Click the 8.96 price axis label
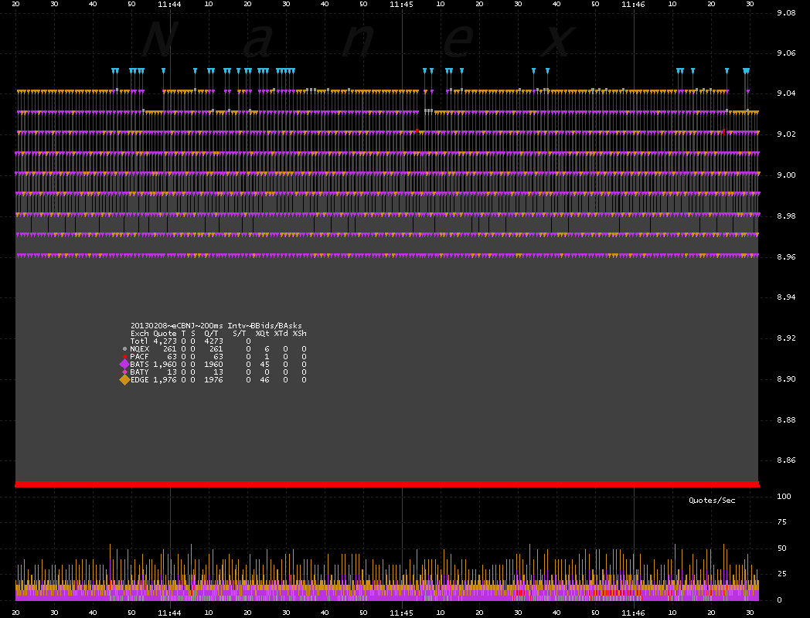 click(x=786, y=256)
